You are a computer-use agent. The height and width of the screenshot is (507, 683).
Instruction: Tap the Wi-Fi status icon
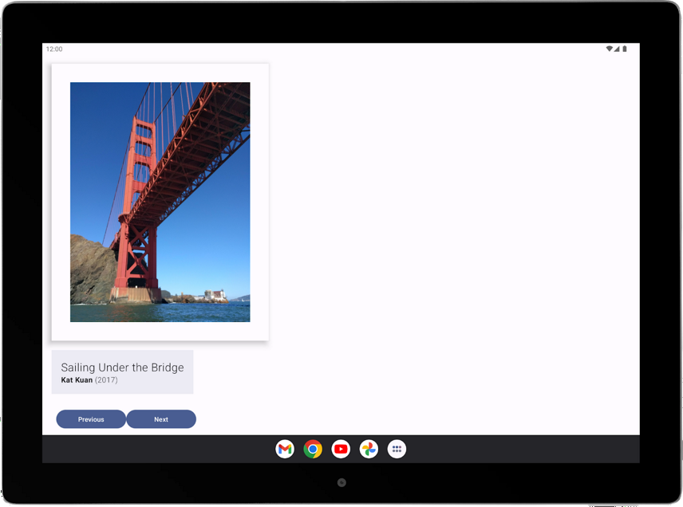pos(609,49)
